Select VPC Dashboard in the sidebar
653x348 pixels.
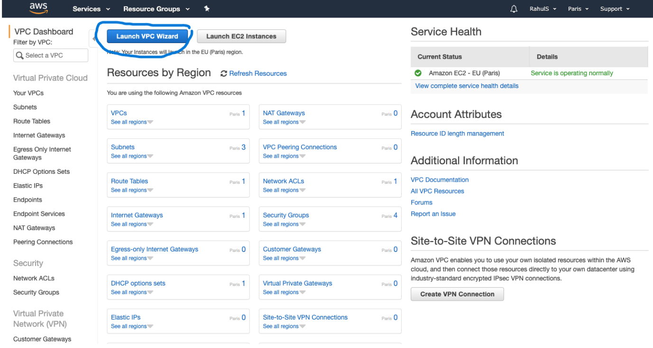click(44, 32)
